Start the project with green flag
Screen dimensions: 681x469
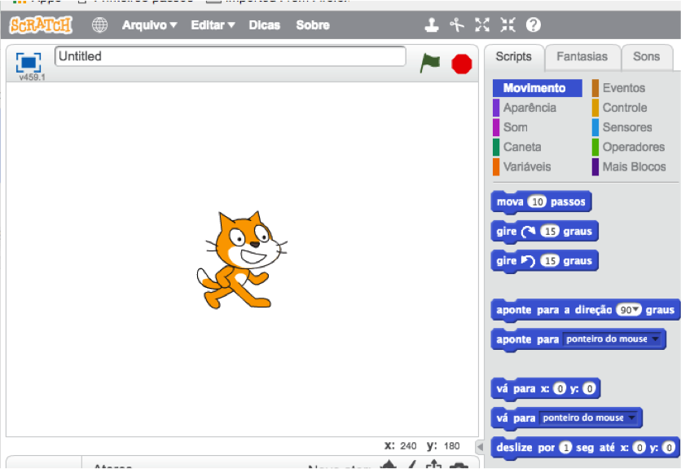(x=430, y=64)
